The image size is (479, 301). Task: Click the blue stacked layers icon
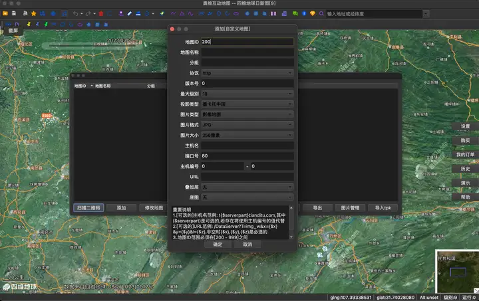[x=138, y=13]
